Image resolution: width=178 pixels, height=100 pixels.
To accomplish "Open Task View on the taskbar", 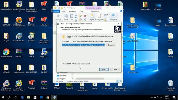I will click(x=16, y=97).
